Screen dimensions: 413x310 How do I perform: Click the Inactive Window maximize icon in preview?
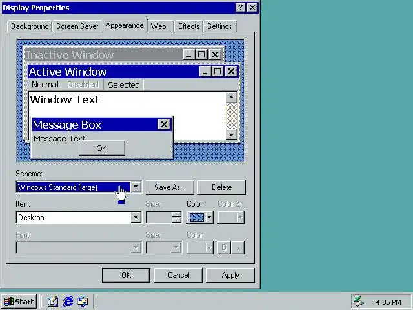pyautogui.click(x=201, y=55)
